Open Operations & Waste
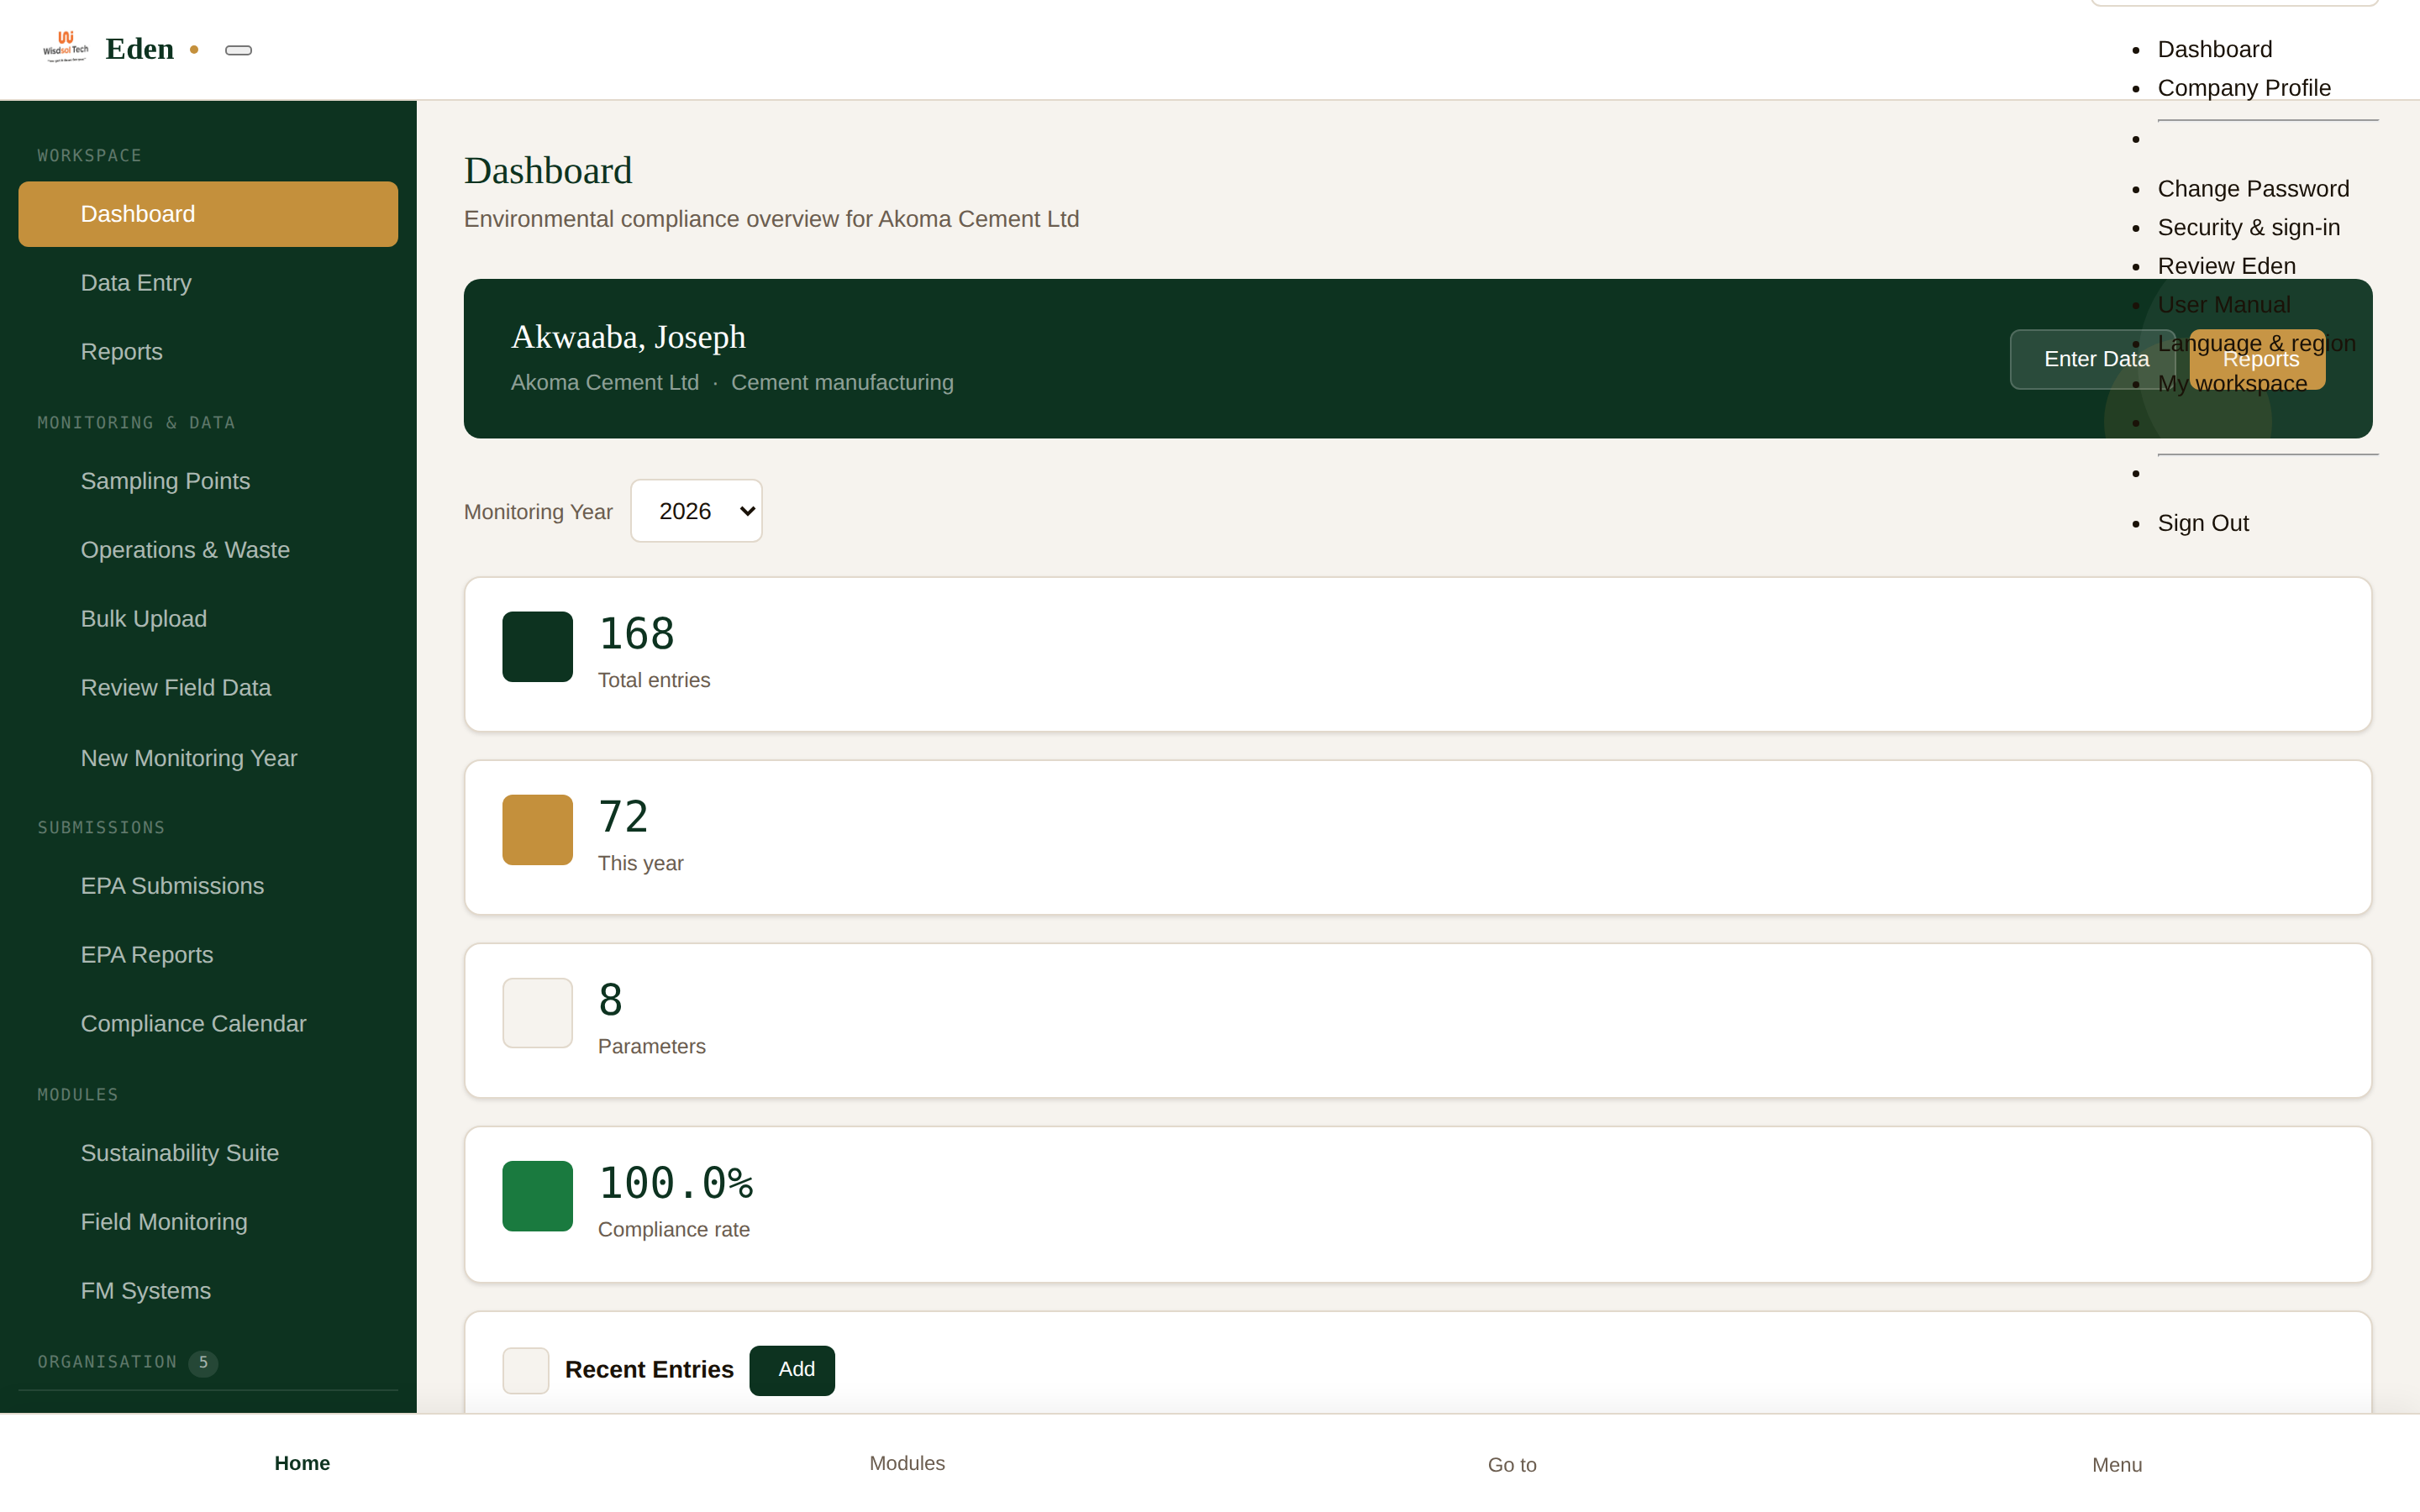2420x1512 pixels. pyautogui.click(x=208, y=550)
